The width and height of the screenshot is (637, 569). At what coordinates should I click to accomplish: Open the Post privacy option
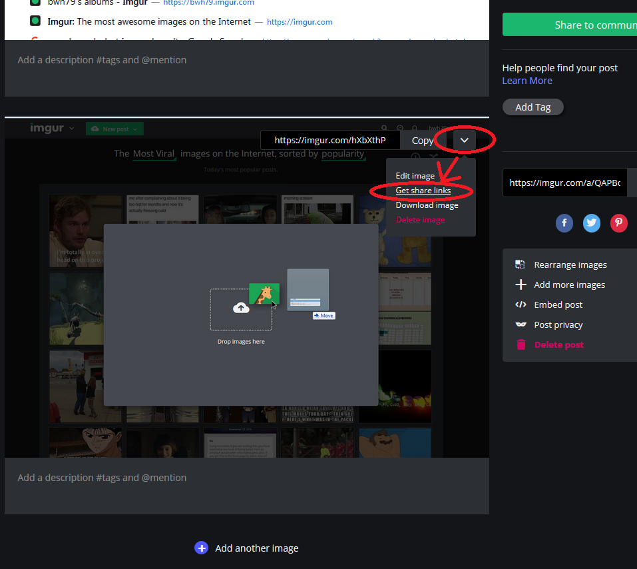[558, 324]
